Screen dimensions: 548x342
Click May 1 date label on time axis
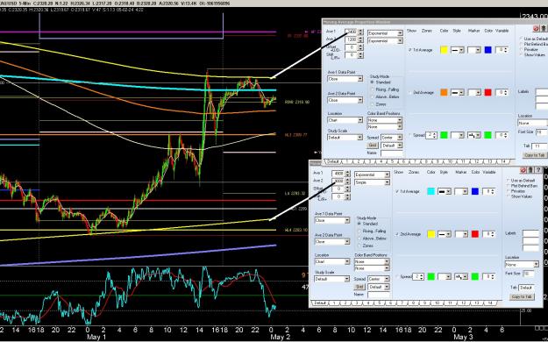click(96, 337)
